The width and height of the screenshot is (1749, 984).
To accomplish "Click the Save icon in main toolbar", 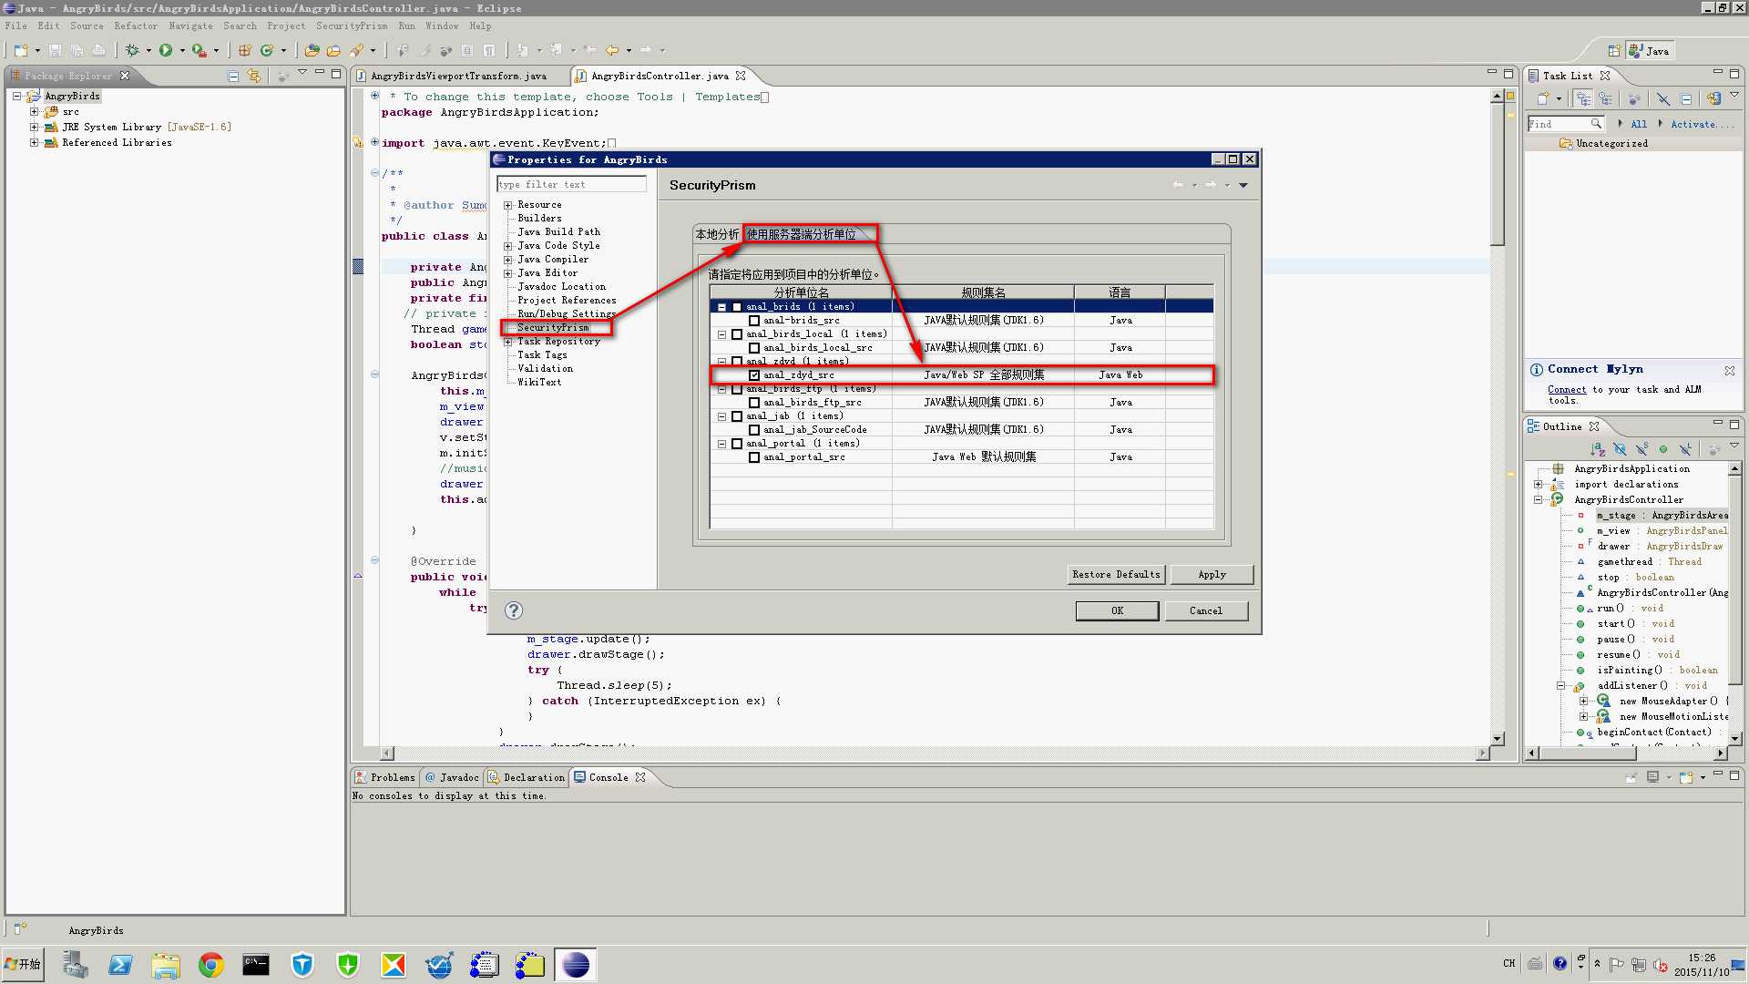I will click(55, 50).
